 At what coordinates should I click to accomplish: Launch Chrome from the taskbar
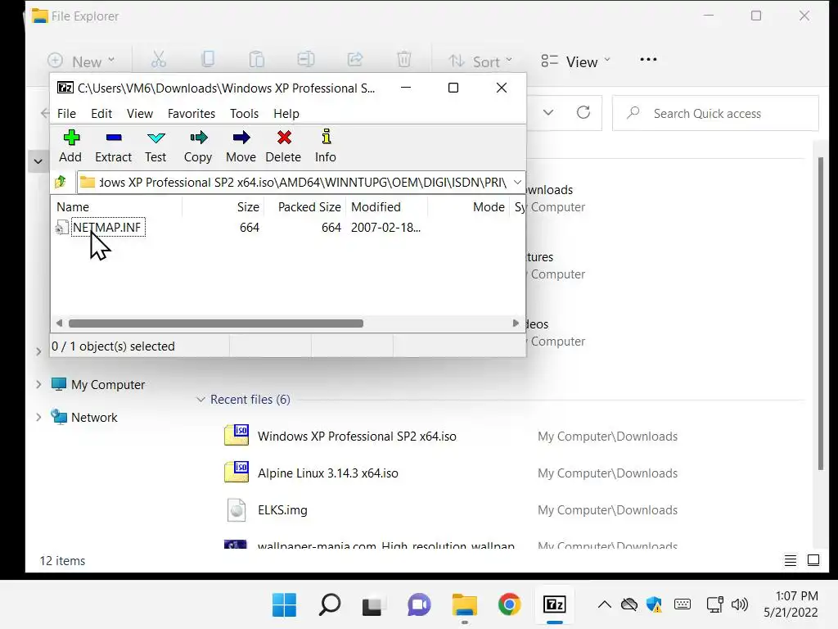click(509, 605)
